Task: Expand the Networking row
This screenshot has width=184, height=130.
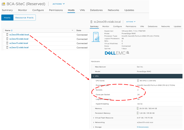Action: pos(93,122)
